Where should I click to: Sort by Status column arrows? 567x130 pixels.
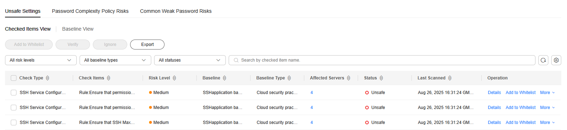(381, 78)
